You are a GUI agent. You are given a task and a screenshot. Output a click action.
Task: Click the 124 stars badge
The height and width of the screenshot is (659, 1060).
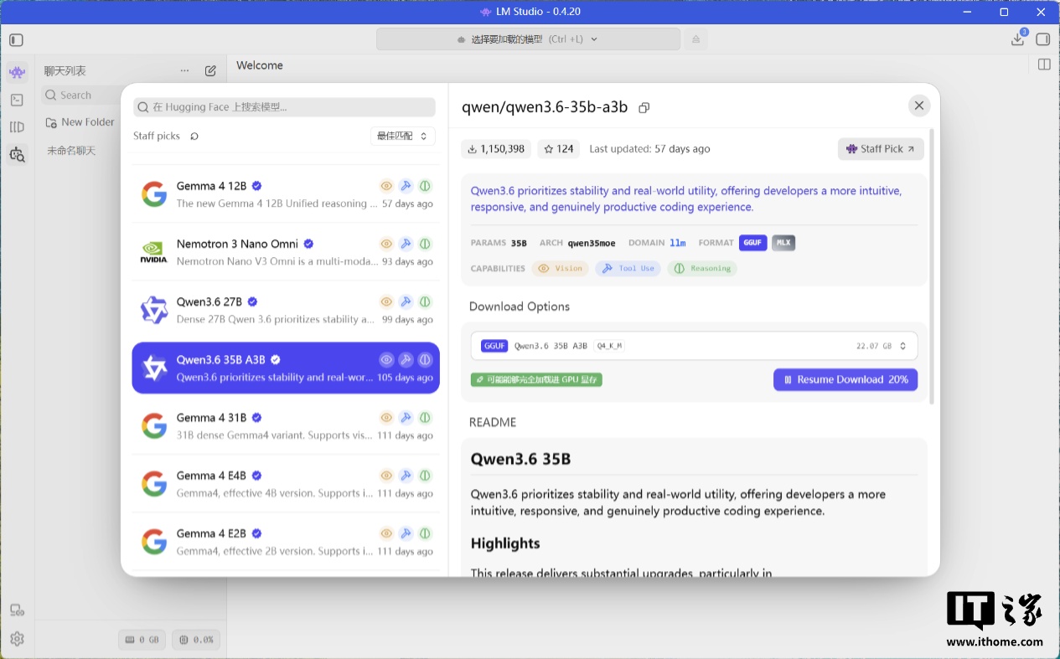click(559, 149)
